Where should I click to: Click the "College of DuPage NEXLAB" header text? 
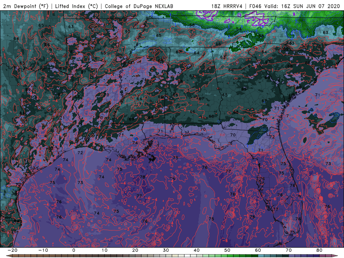(139, 6)
